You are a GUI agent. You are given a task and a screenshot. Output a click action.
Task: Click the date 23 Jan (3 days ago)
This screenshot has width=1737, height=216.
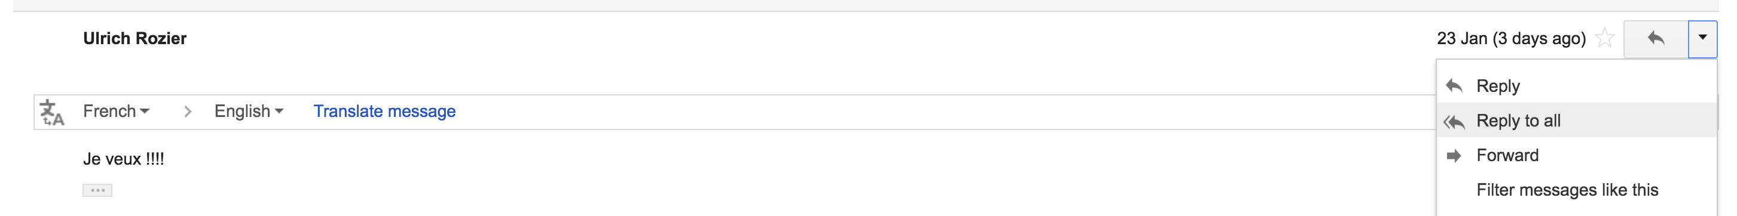pos(1511,38)
